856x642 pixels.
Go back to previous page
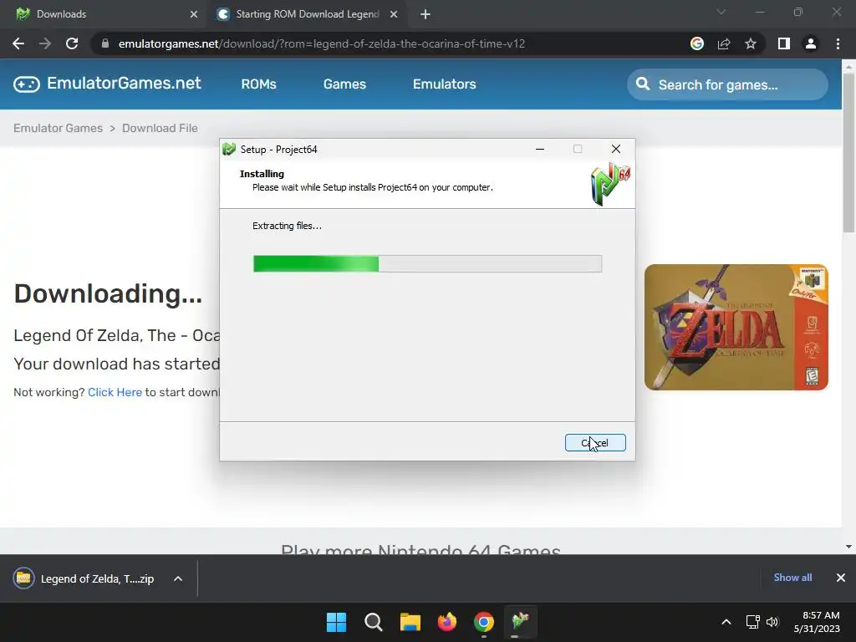coord(18,43)
